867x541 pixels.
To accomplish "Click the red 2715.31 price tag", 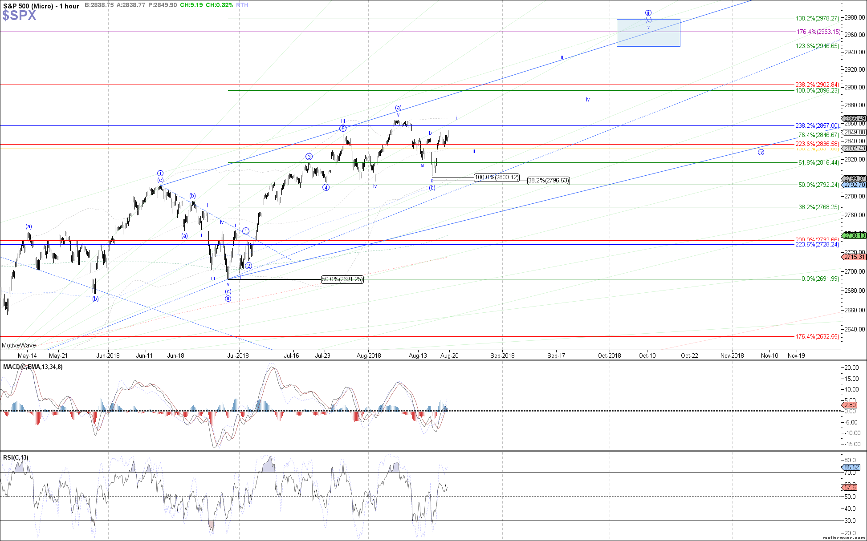I will click(853, 257).
